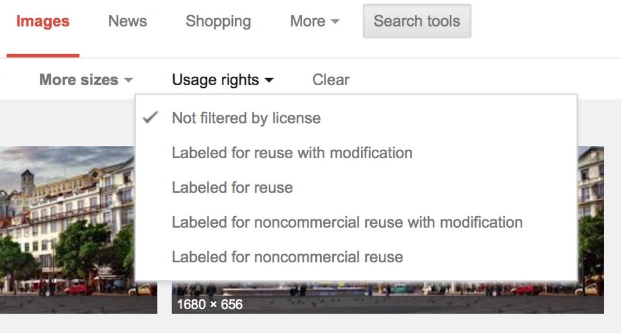The image size is (621, 333).
Task: Expand the More menu
Action: tap(314, 21)
